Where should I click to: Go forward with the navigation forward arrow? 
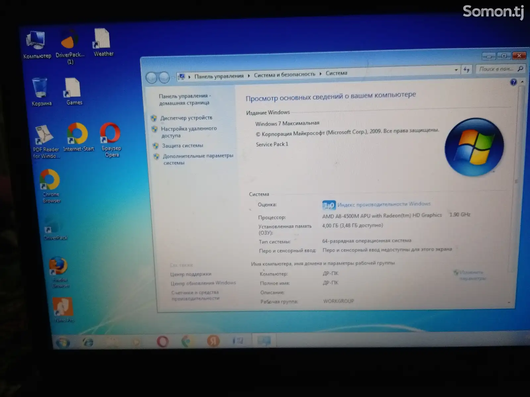(x=164, y=78)
